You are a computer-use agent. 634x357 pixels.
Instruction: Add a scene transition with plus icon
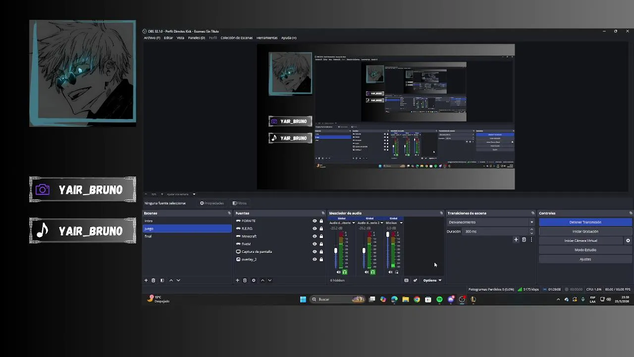516,239
